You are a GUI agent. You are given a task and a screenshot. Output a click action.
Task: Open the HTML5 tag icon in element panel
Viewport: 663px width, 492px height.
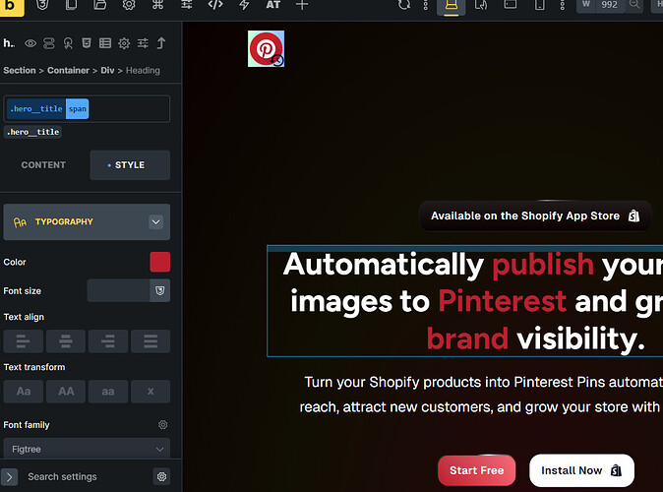tap(87, 43)
